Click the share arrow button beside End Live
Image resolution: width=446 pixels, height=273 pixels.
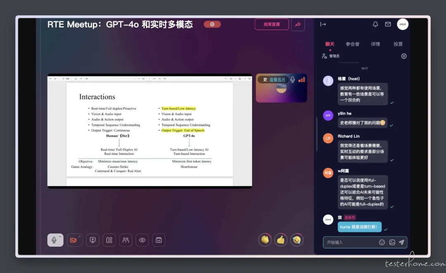click(x=298, y=24)
